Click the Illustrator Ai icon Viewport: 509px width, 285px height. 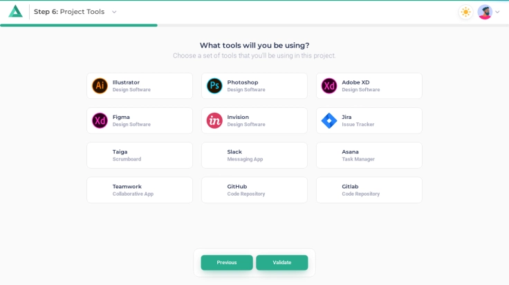pyautogui.click(x=100, y=86)
